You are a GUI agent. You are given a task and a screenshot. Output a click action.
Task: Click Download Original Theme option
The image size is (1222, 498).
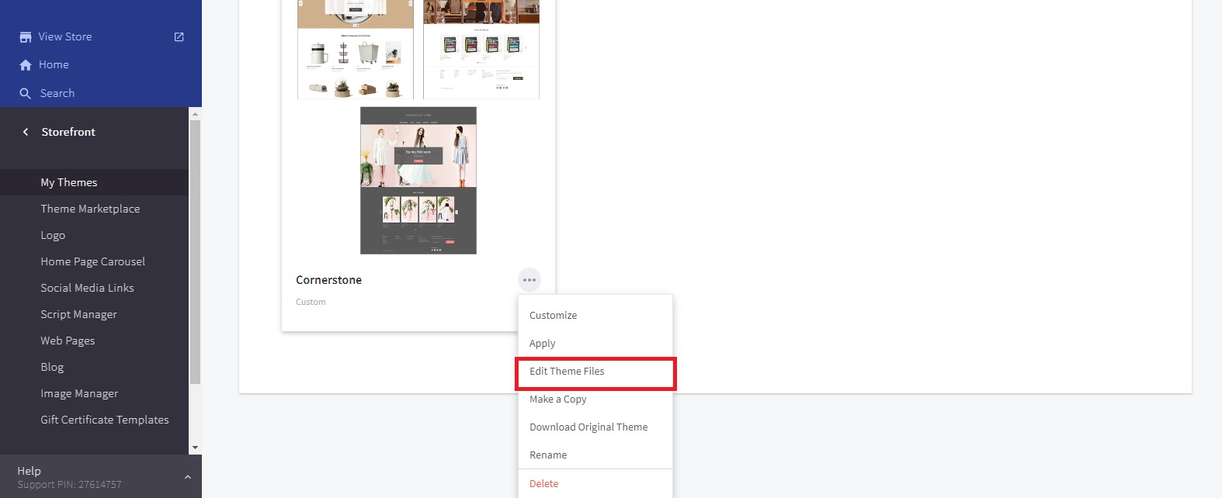pos(588,427)
